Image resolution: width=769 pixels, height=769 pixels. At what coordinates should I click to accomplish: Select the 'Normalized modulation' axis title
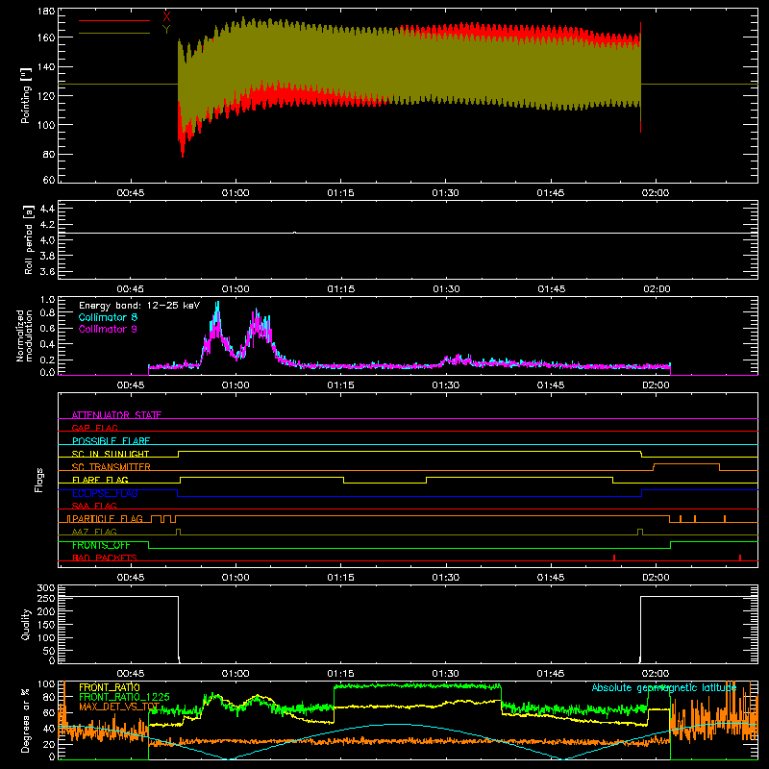(25, 335)
